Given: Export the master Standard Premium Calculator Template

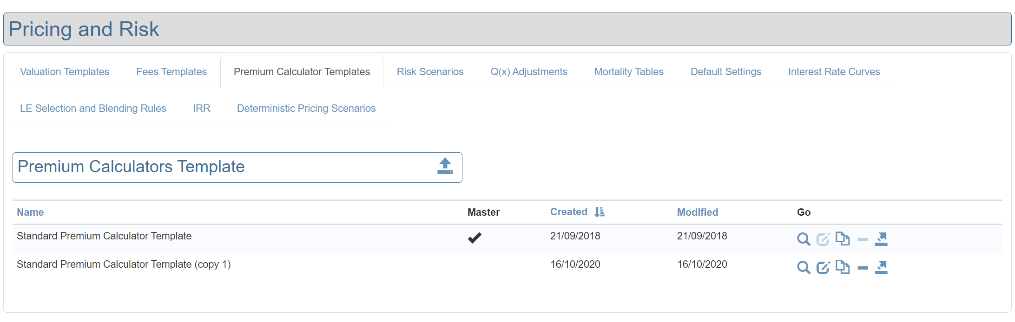Looking at the screenshot, I should click(x=881, y=239).
